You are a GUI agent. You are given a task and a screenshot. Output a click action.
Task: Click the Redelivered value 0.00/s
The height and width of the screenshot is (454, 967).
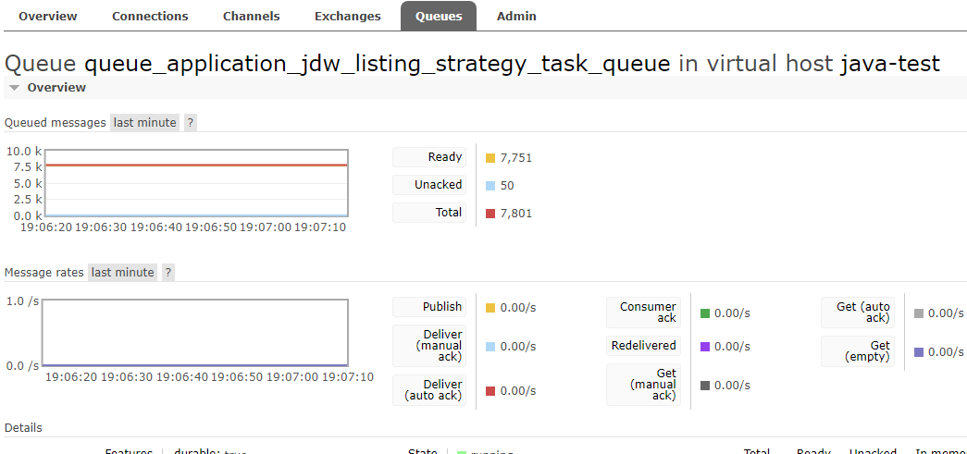tap(732, 347)
